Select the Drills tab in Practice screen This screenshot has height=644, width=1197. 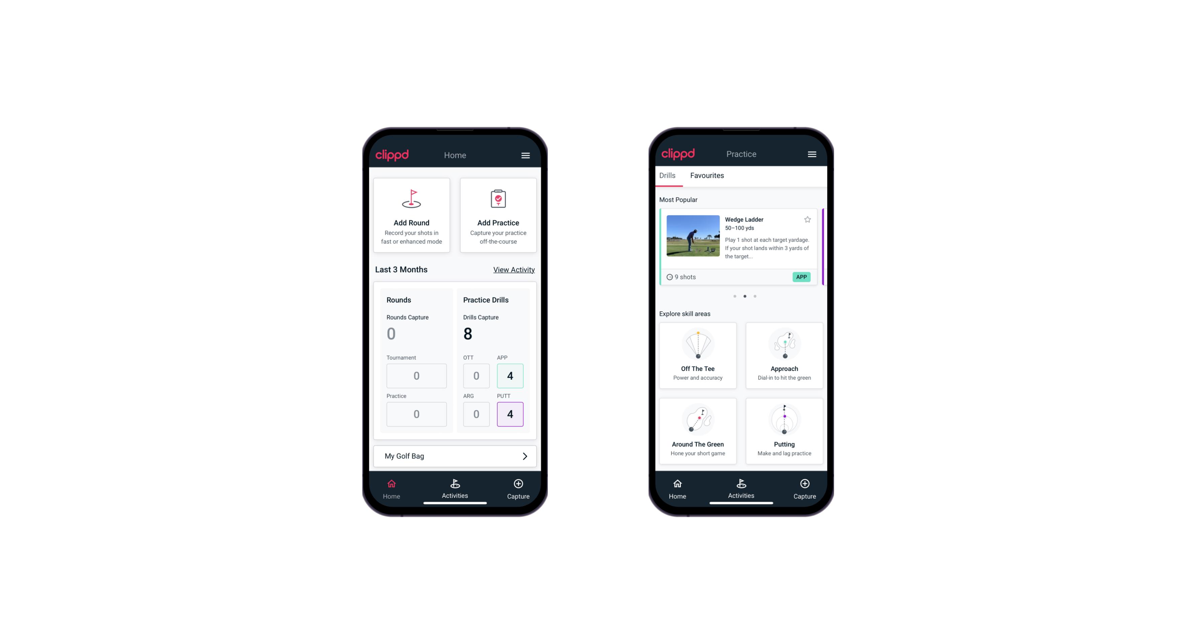(x=666, y=175)
